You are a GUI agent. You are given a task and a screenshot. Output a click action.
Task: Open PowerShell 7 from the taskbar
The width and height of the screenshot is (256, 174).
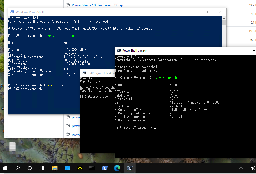click(129, 168)
